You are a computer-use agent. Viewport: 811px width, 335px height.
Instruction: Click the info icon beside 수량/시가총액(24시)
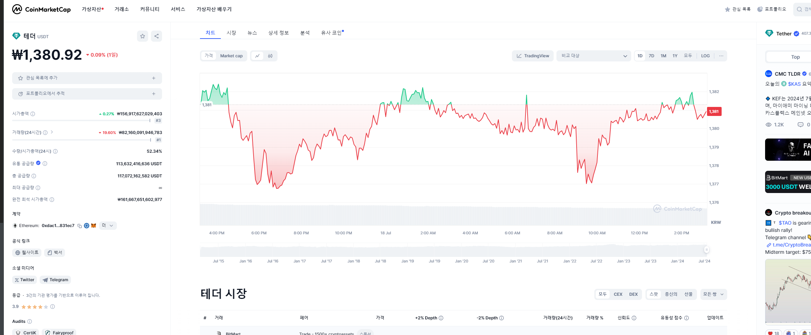tap(55, 151)
